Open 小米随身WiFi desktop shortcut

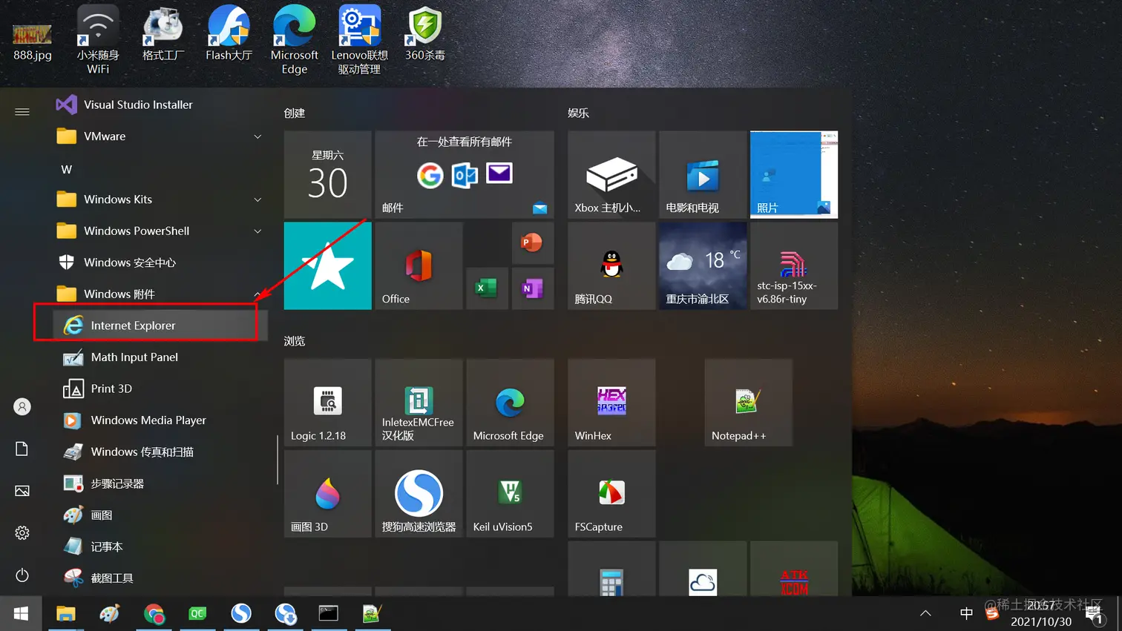point(98,40)
